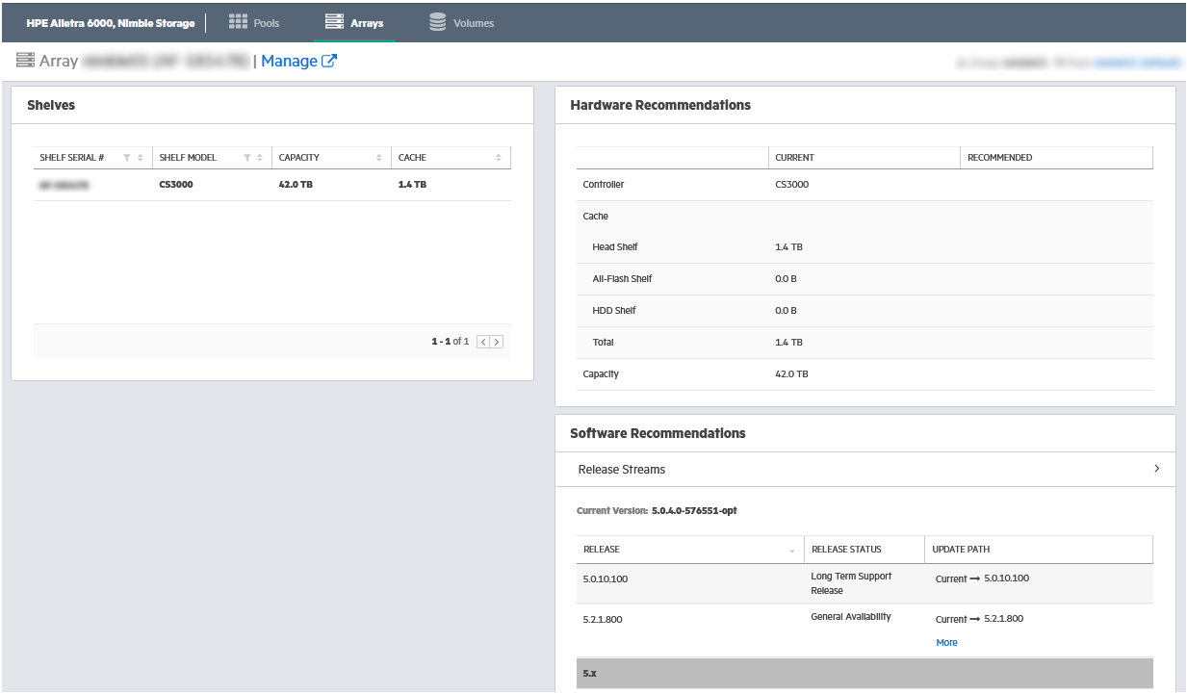Screen dimensions: 1187x694
Task: Click the blurred shelf serial number cell
Action: (65, 184)
